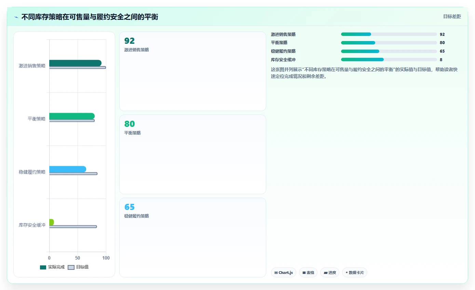Screen dimensions: 475x290
Task: Click the 库存安全缓冲 progress bar
Action: (389, 60)
